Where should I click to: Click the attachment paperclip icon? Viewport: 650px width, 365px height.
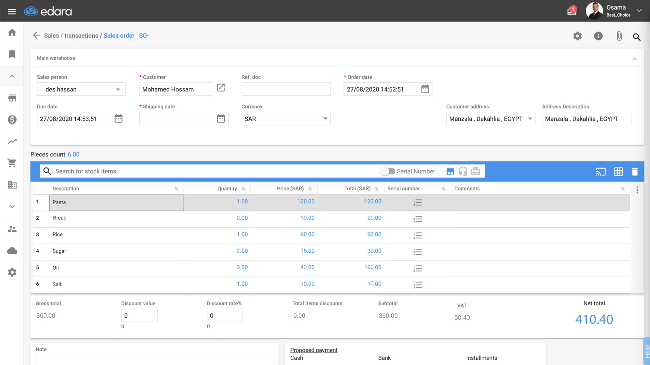tap(619, 36)
